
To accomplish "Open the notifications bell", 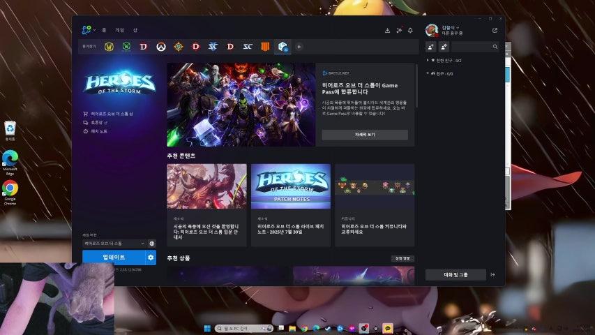I will [x=410, y=30].
